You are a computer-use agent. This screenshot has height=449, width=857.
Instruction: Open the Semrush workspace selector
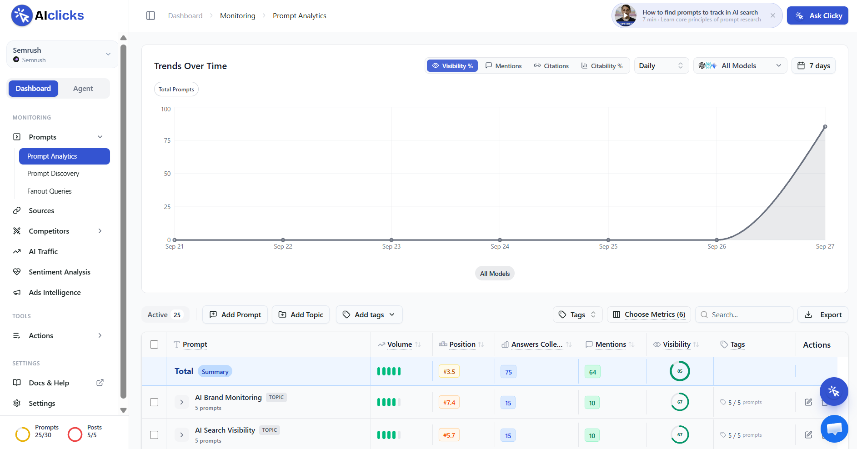pyautogui.click(x=62, y=55)
